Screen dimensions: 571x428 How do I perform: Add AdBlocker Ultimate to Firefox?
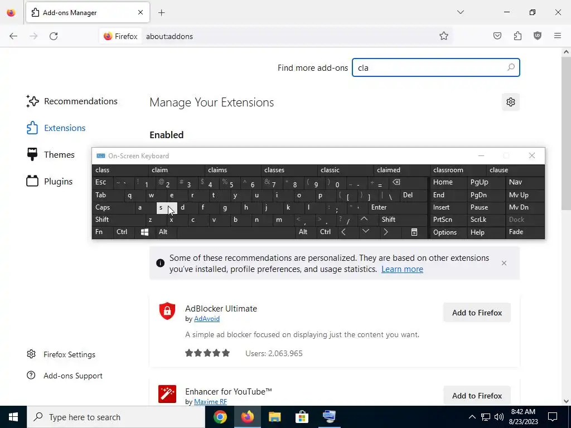pos(477,313)
